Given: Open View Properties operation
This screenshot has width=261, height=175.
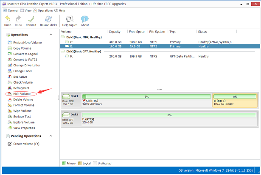Looking at the screenshot, I should click(21, 128).
